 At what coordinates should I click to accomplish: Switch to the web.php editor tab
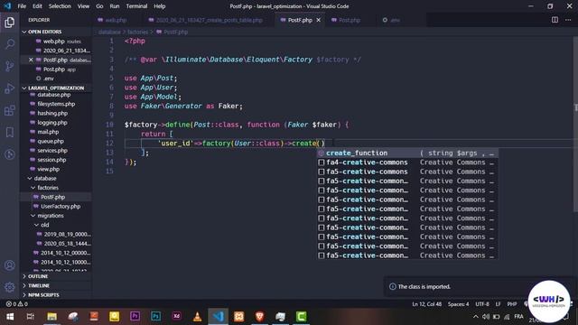115,20
